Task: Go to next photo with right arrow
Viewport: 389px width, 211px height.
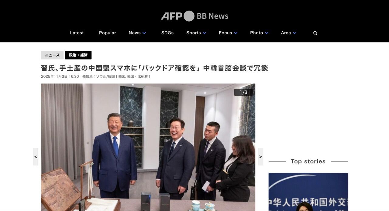Action: point(260,157)
